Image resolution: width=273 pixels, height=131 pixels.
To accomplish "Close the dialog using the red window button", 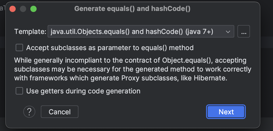I will click(x=13, y=9).
